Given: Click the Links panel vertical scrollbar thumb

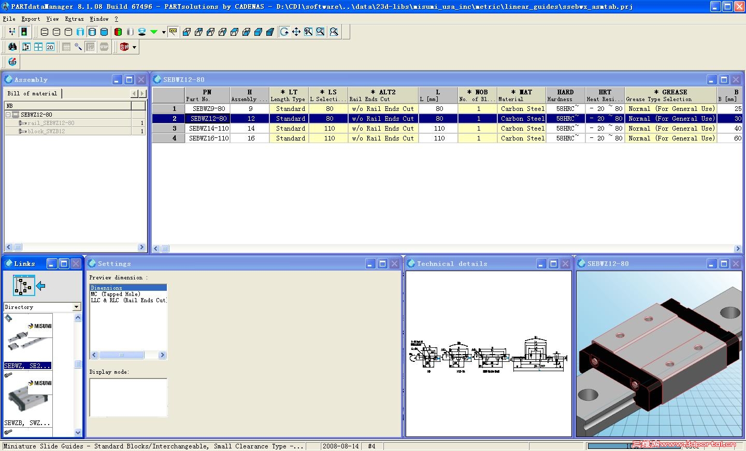Looking at the screenshot, I should 78,364.
